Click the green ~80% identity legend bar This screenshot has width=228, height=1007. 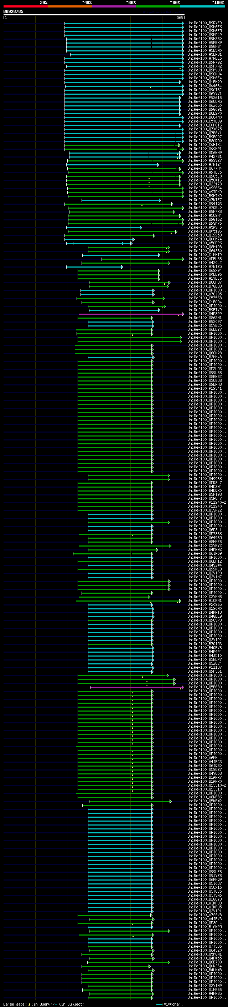point(158,6)
